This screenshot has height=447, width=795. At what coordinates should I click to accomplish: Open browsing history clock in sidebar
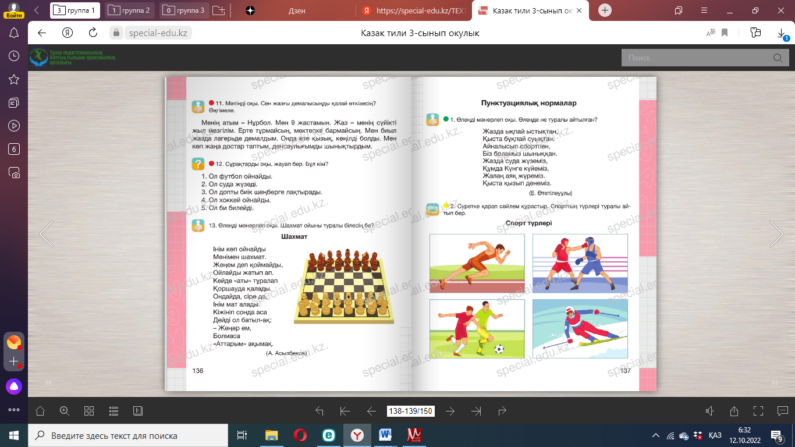[x=15, y=56]
